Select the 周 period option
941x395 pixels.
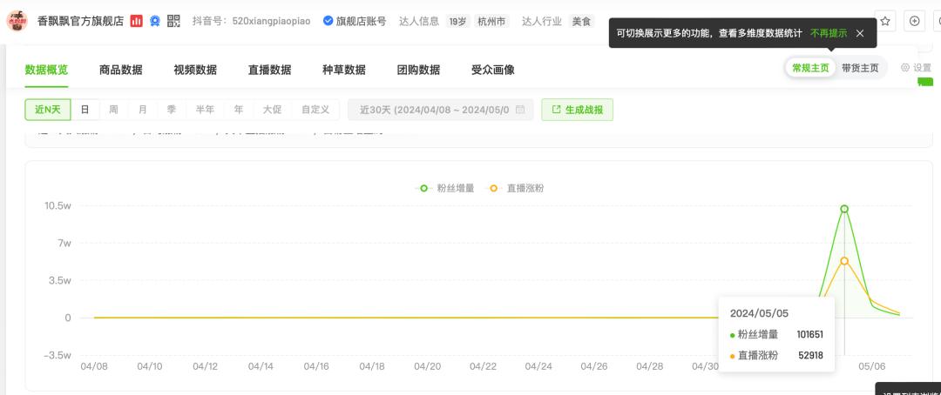[x=113, y=110]
